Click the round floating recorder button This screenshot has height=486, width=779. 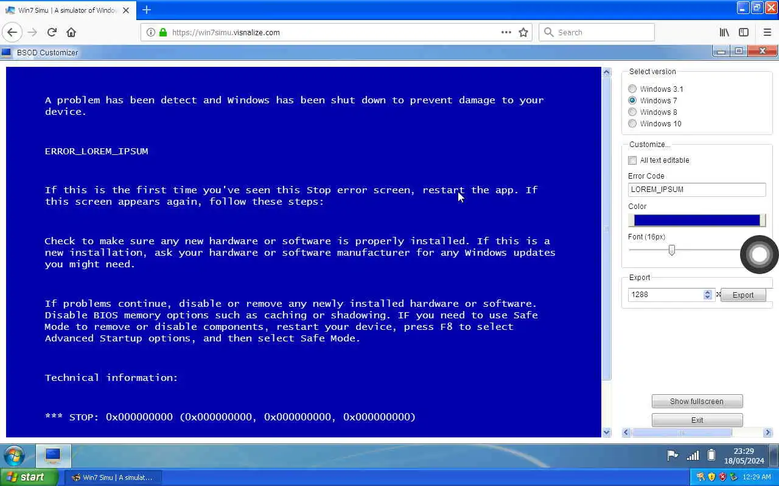click(x=759, y=254)
